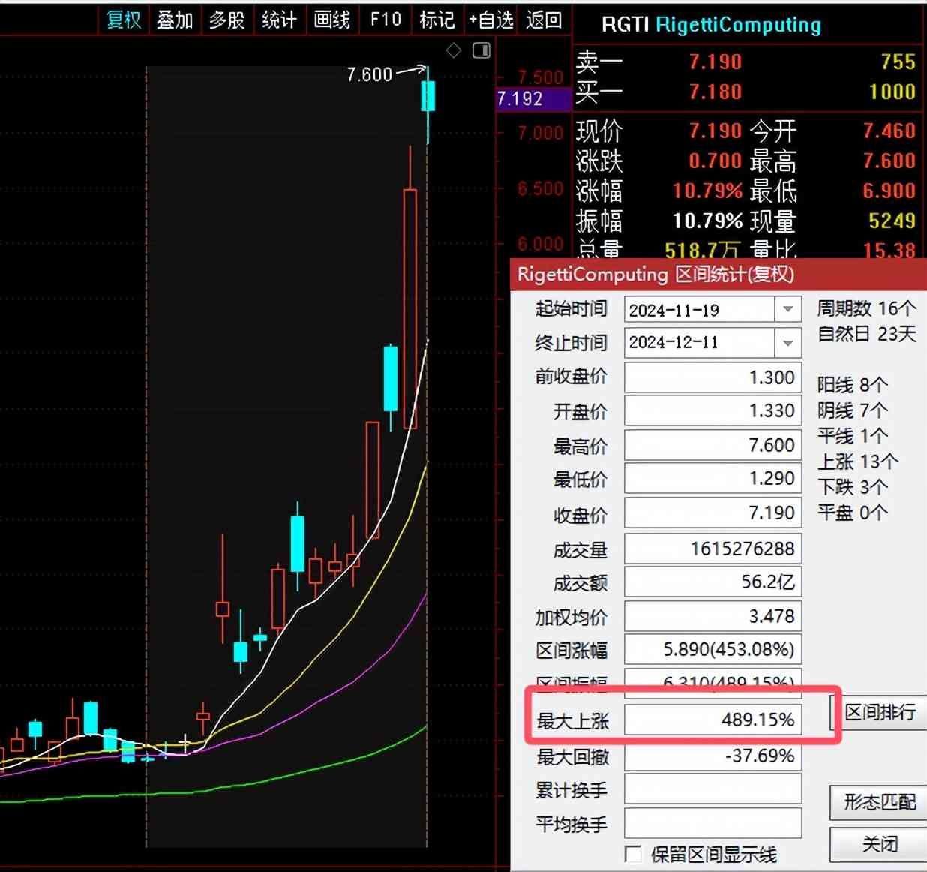Click the 今开 value 7.460
Image resolution: width=927 pixels, height=872 pixels.
pos(889,131)
